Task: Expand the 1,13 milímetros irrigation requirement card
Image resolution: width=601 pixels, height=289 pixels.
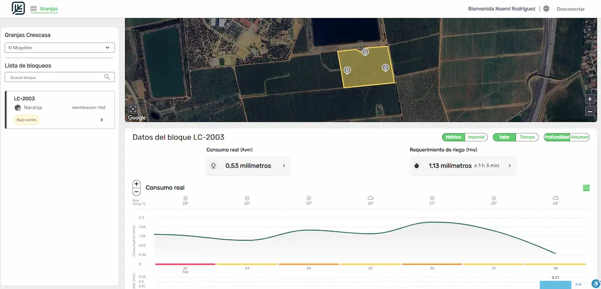Action: (510, 165)
